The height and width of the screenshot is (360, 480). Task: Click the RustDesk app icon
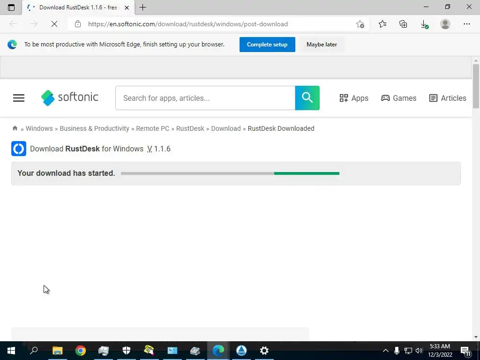(x=19, y=149)
